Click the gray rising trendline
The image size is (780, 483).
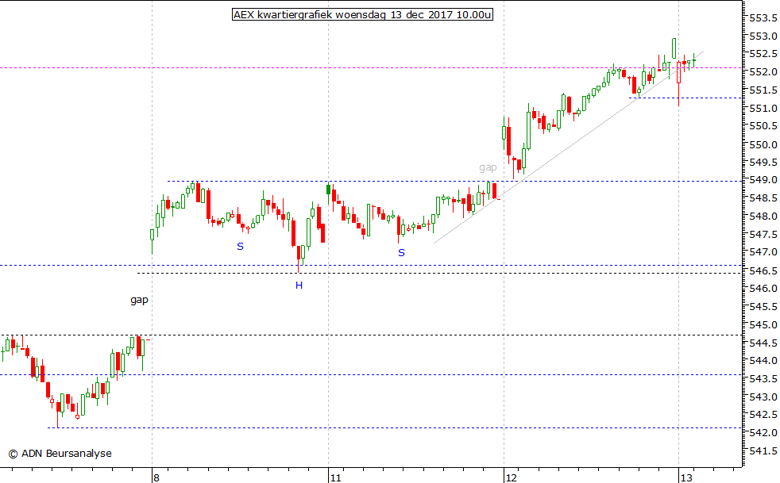[569, 147]
